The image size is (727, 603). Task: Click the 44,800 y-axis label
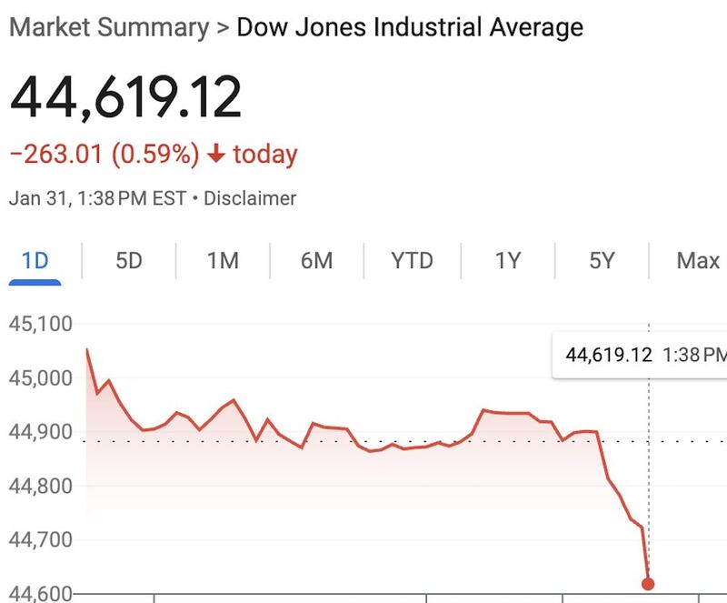tap(41, 487)
